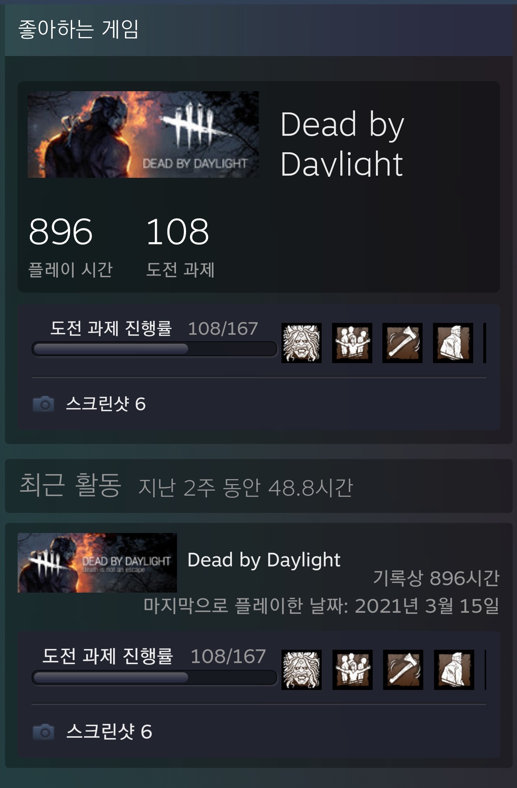Viewport: 517px width, 788px height.
Task: Open the small Dead by Daylight capsule image
Action: click(x=97, y=563)
